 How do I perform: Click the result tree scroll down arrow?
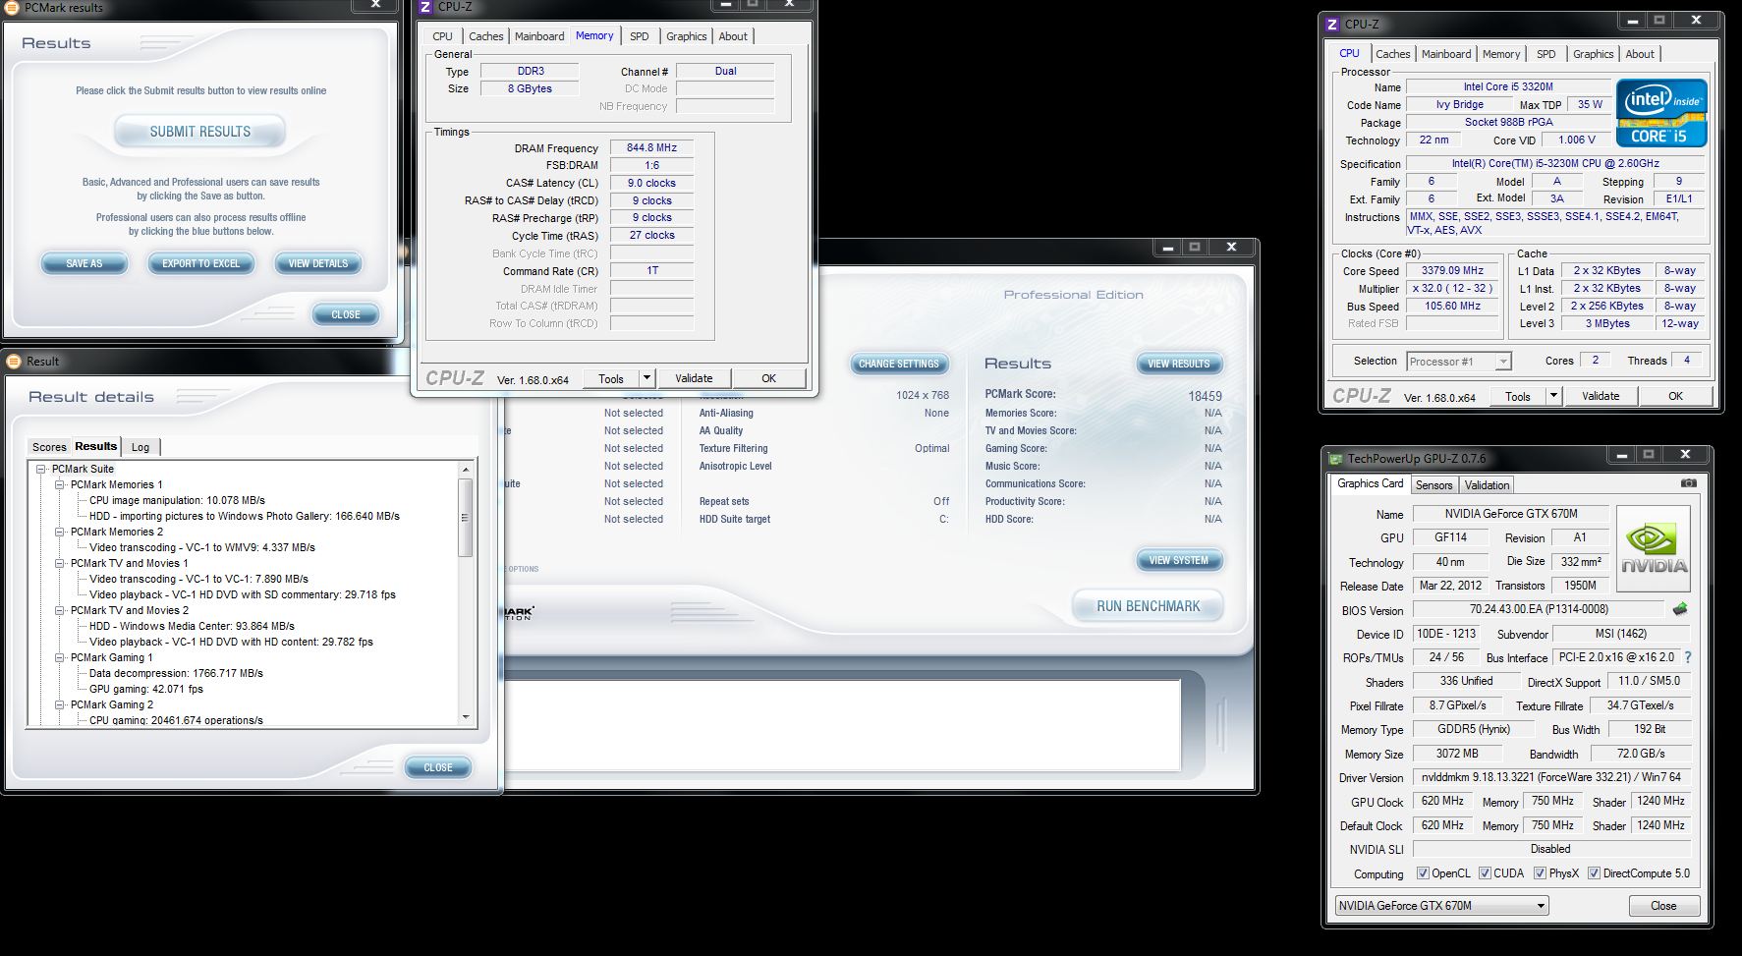[466, 717]
